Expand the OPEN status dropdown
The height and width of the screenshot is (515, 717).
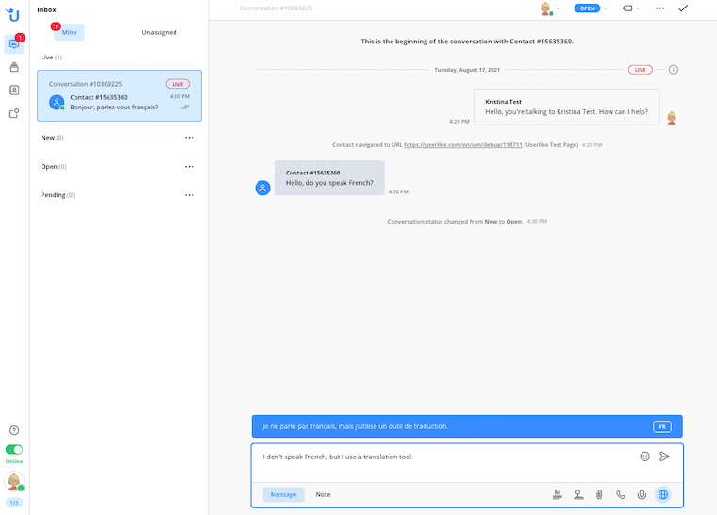(x=591, y=8)
